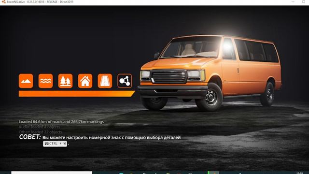The image size is (309, 174).
Task: Maximize the BeamNG.drive window
Action: [304, 2]
